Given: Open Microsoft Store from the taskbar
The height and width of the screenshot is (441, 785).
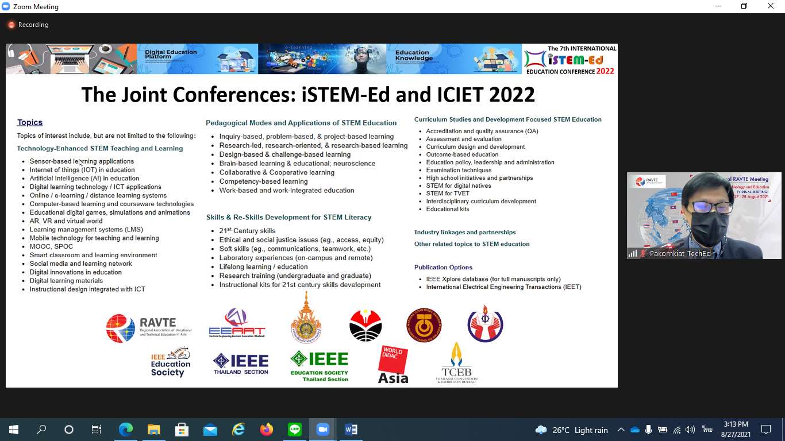Looking at the screenshot, I should [182, 430].
